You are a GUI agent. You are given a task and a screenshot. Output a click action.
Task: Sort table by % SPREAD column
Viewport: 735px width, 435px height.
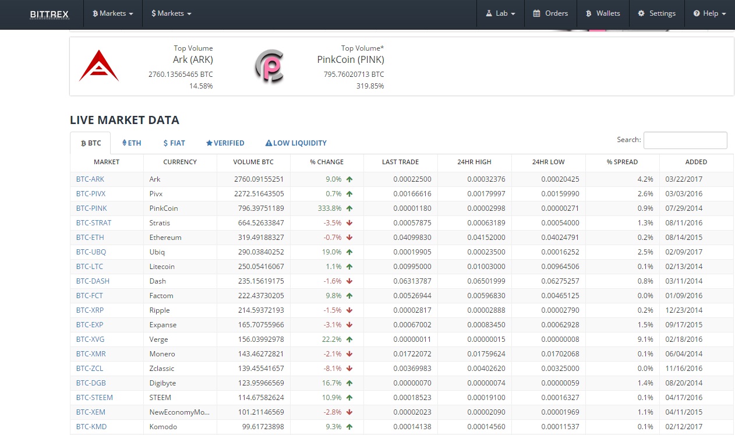tap(622, 162)
